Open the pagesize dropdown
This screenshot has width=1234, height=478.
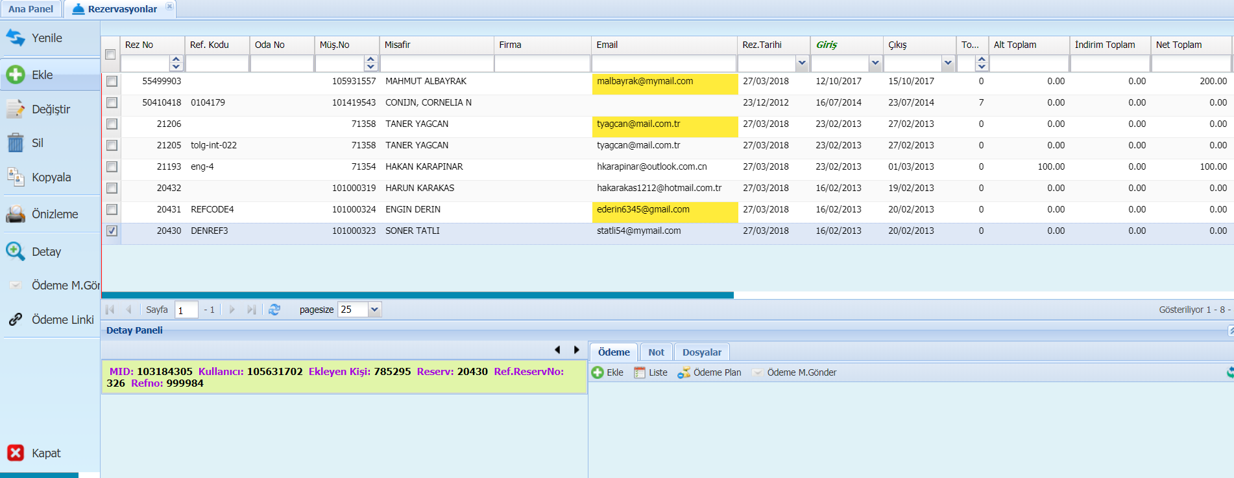click(374, 310)
